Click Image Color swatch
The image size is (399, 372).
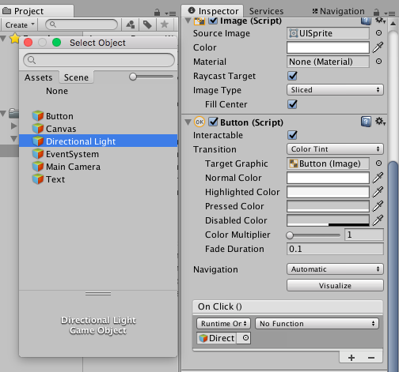click(328, 47)
